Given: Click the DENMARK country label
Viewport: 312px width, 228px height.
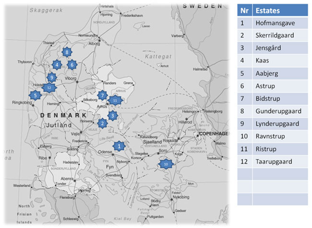Looking at the screenshot, I should 64,115.
